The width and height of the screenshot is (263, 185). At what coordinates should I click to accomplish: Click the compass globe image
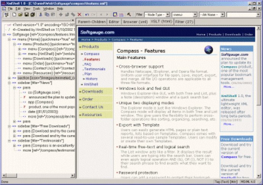(x=208, y=50)
